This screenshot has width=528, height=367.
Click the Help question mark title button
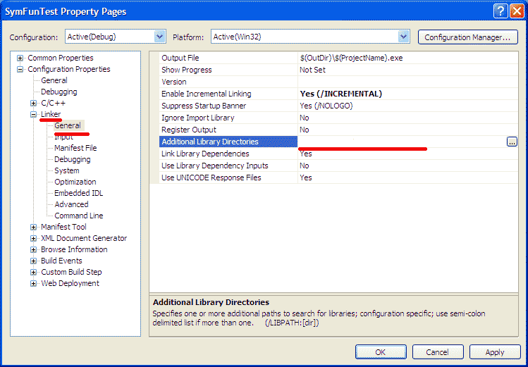pos(501,11)
